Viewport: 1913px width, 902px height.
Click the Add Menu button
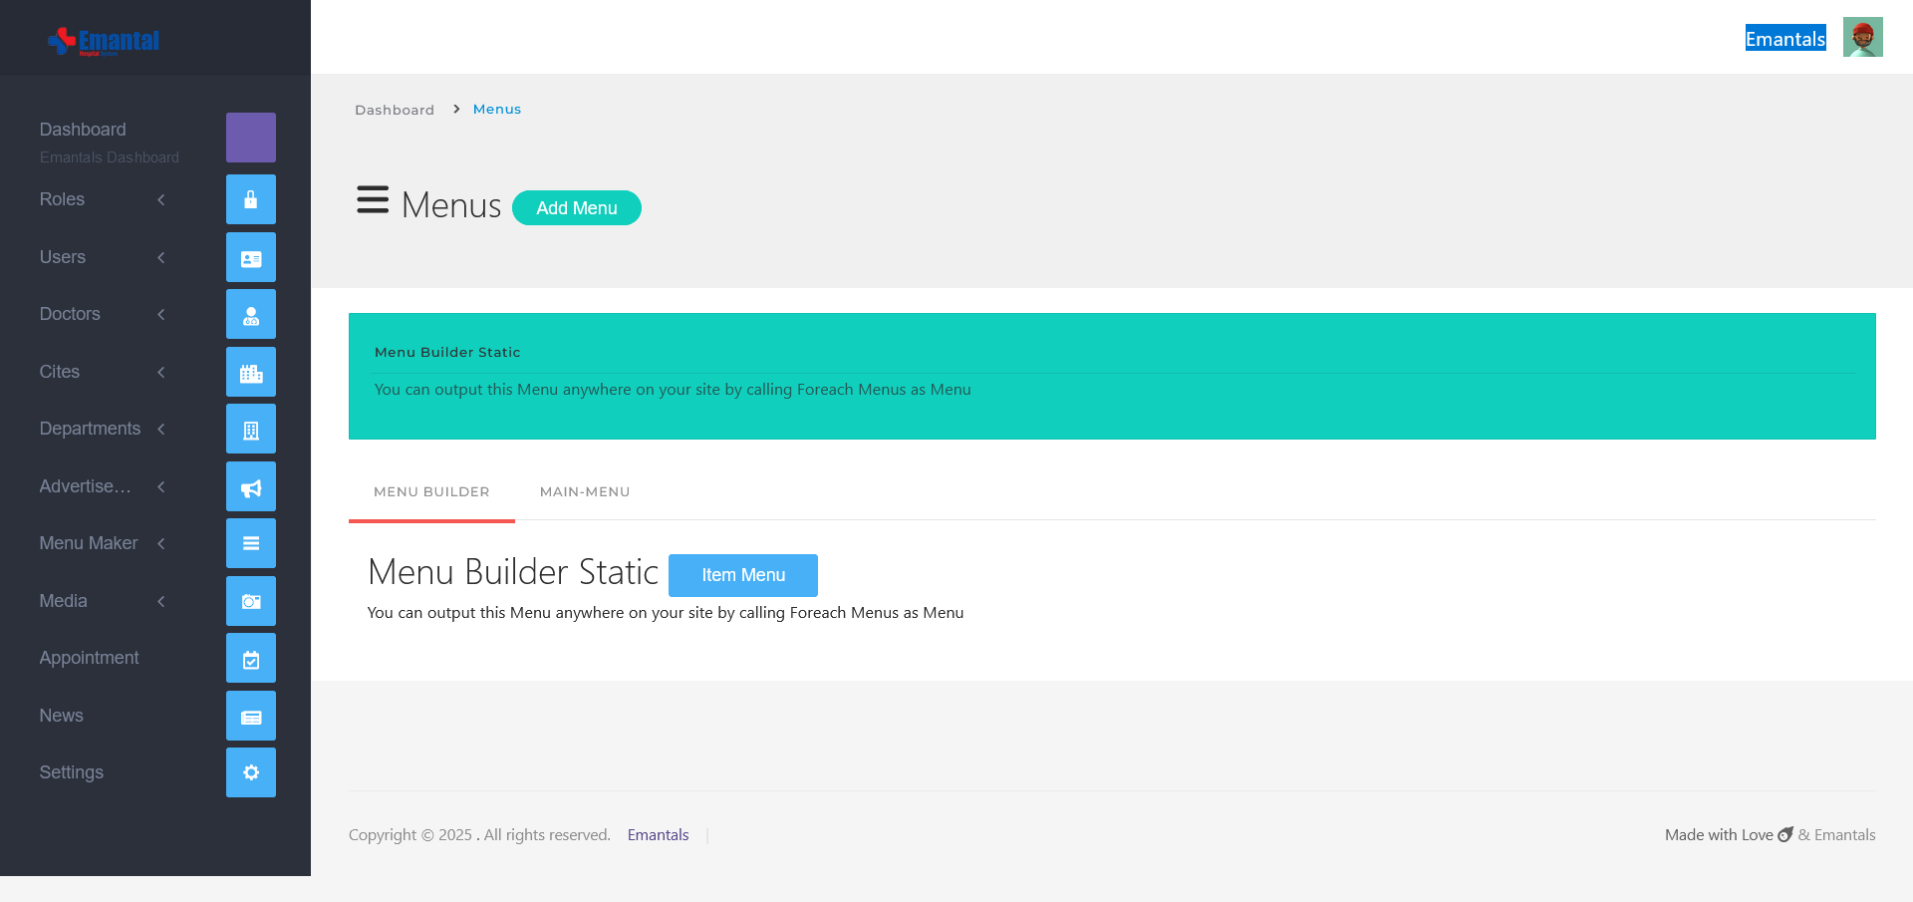click(576, 208)
